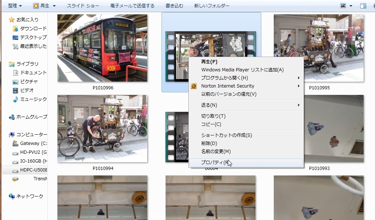Click the Videos library icon
Image resolution: width=375 pixels, height=220 pixels.
15,91
